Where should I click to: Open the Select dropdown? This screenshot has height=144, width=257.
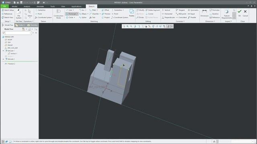tap(30, 18)
